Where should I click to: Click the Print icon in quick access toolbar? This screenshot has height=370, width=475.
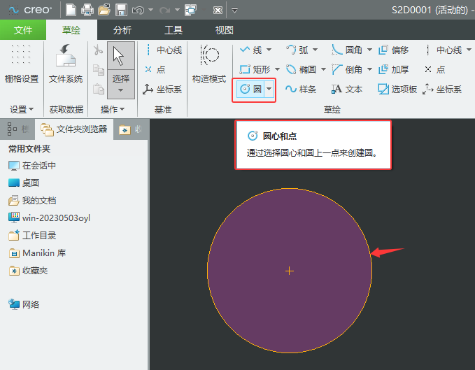pos(87,10)
